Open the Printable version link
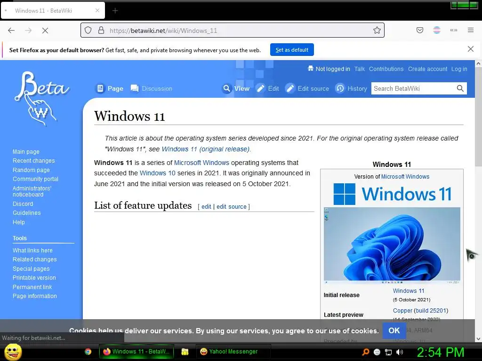This screenshot has height=361, width=482. (34, 277)
